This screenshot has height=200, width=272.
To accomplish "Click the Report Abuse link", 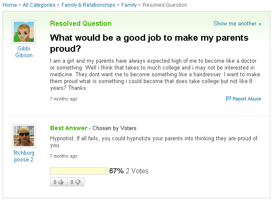I will point(247,99).
